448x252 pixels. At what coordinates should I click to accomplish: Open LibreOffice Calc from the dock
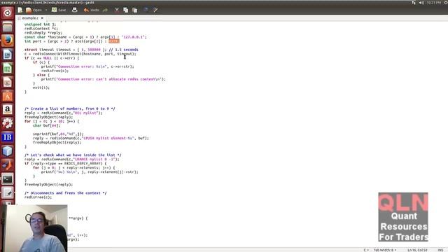pos(8,69)
